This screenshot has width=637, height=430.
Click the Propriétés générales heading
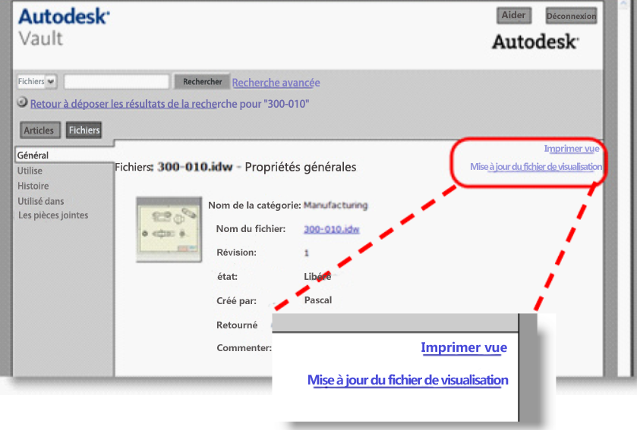tap(301, 167)
